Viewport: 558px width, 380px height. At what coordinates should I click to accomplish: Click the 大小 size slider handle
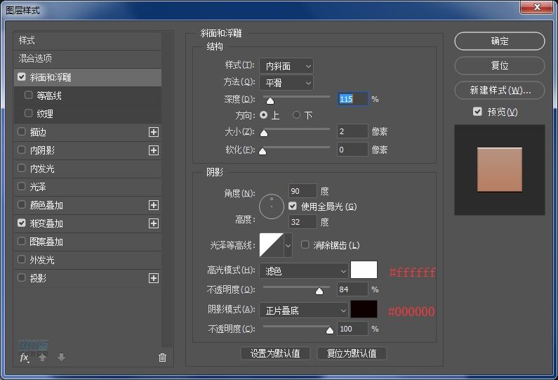pos(264,133)
